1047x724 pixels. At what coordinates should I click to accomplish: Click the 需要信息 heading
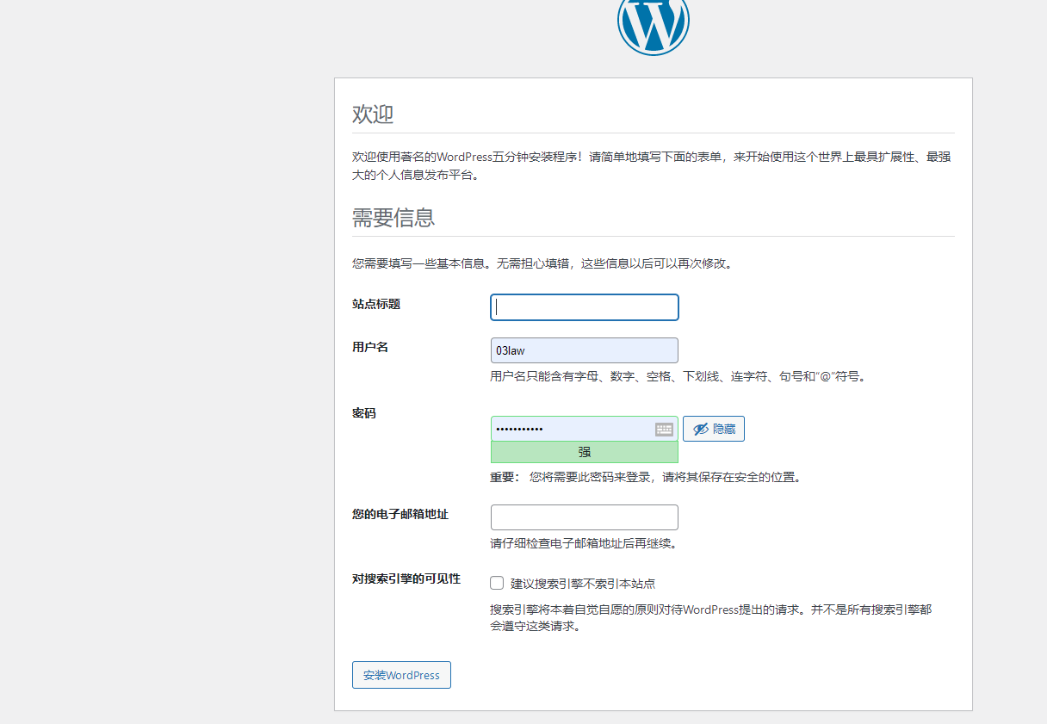pyautogui.click(x=393, y=217)
